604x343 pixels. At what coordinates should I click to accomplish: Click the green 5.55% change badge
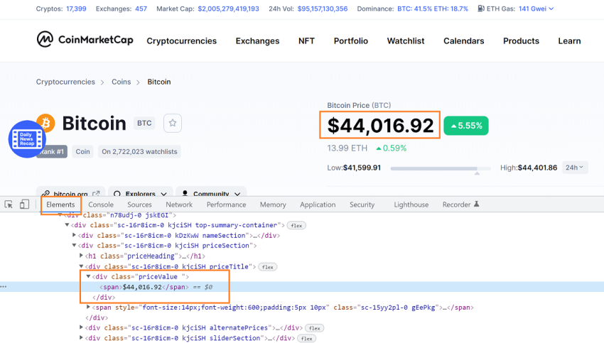click(x=466, y=126)
